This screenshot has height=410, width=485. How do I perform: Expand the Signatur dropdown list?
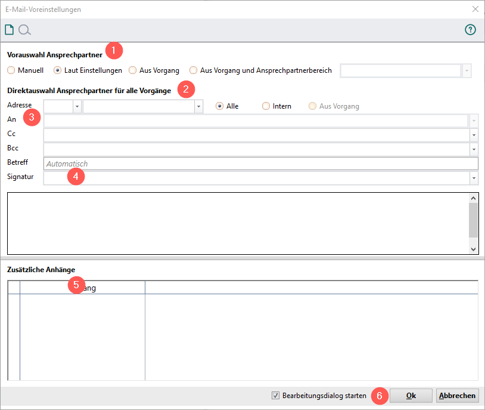[474, 178]
